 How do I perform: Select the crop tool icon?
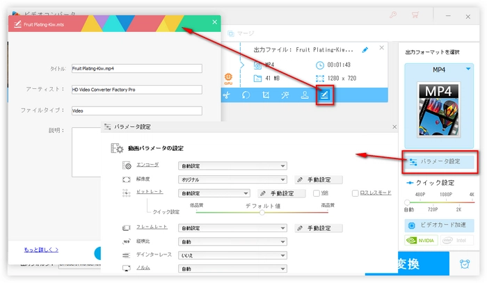click(265, 95)
